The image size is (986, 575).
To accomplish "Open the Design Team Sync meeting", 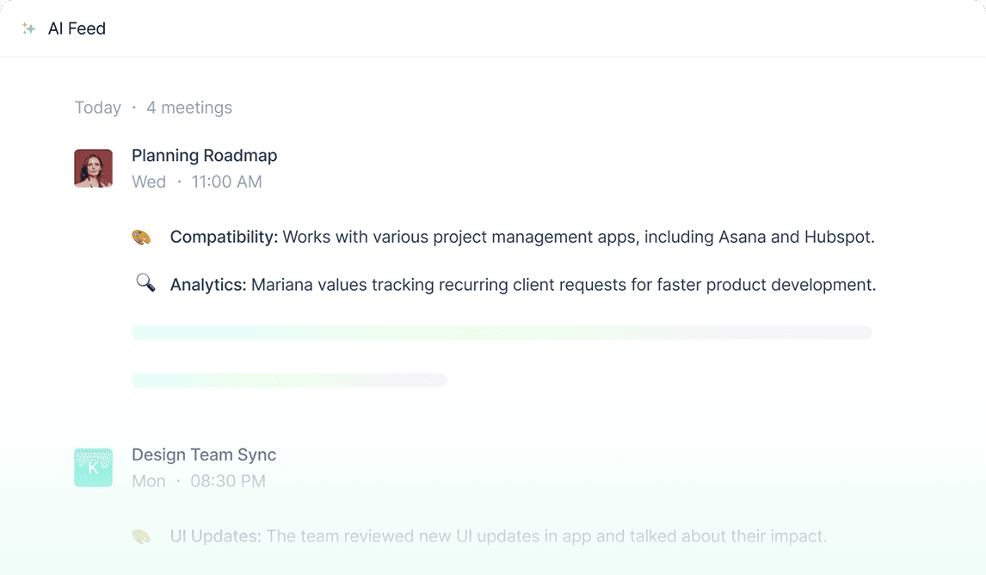I will (x=204, y=454).
